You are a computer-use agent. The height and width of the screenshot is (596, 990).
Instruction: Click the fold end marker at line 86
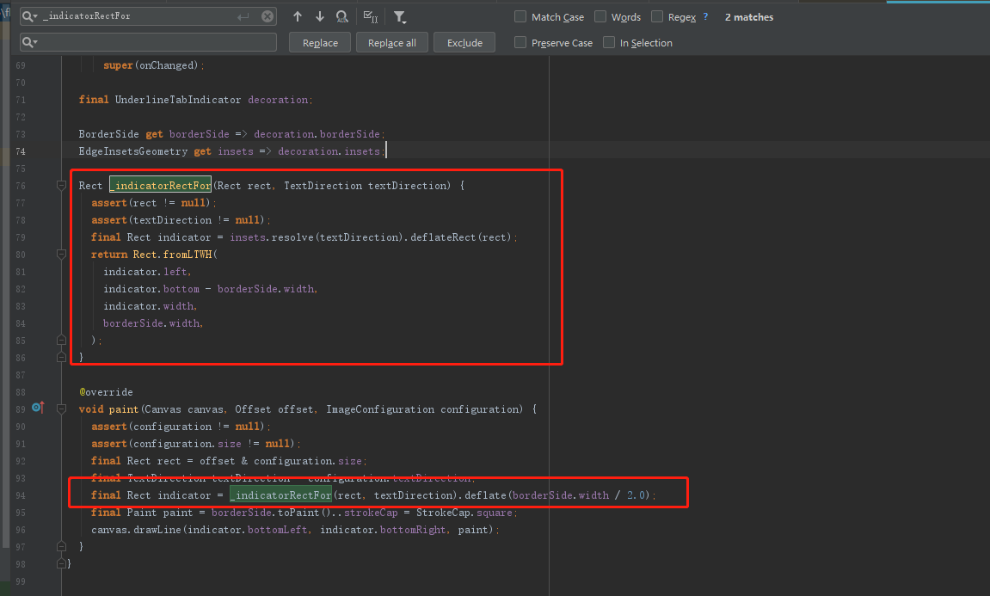point(61,358)
